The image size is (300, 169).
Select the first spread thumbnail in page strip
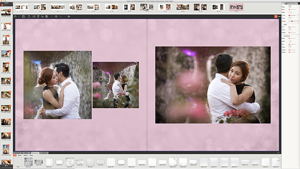(x=22, y=7)
